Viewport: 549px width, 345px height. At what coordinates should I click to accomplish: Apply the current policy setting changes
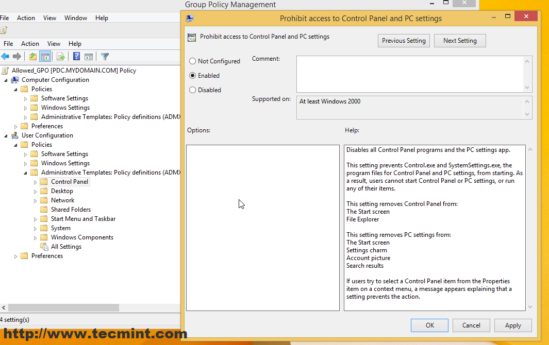pyautogui.click(x=513, y=325)
